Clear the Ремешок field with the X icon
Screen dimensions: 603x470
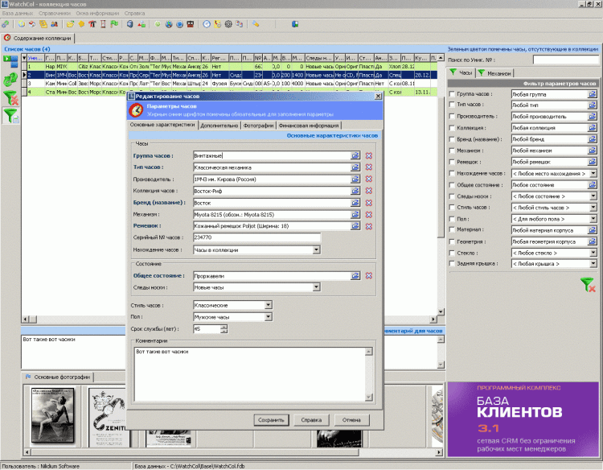click(369, 226)
